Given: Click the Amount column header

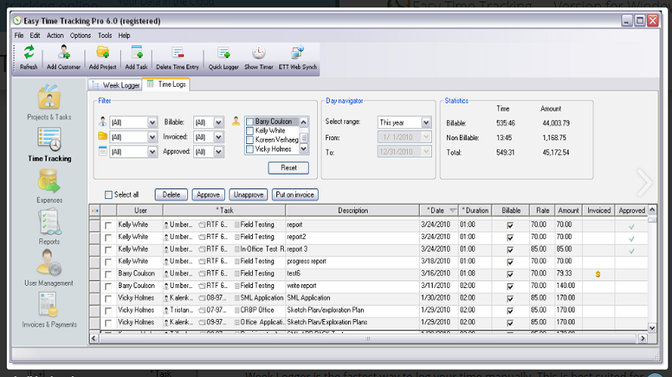Looking at the screenshot, I should point(569,210).
